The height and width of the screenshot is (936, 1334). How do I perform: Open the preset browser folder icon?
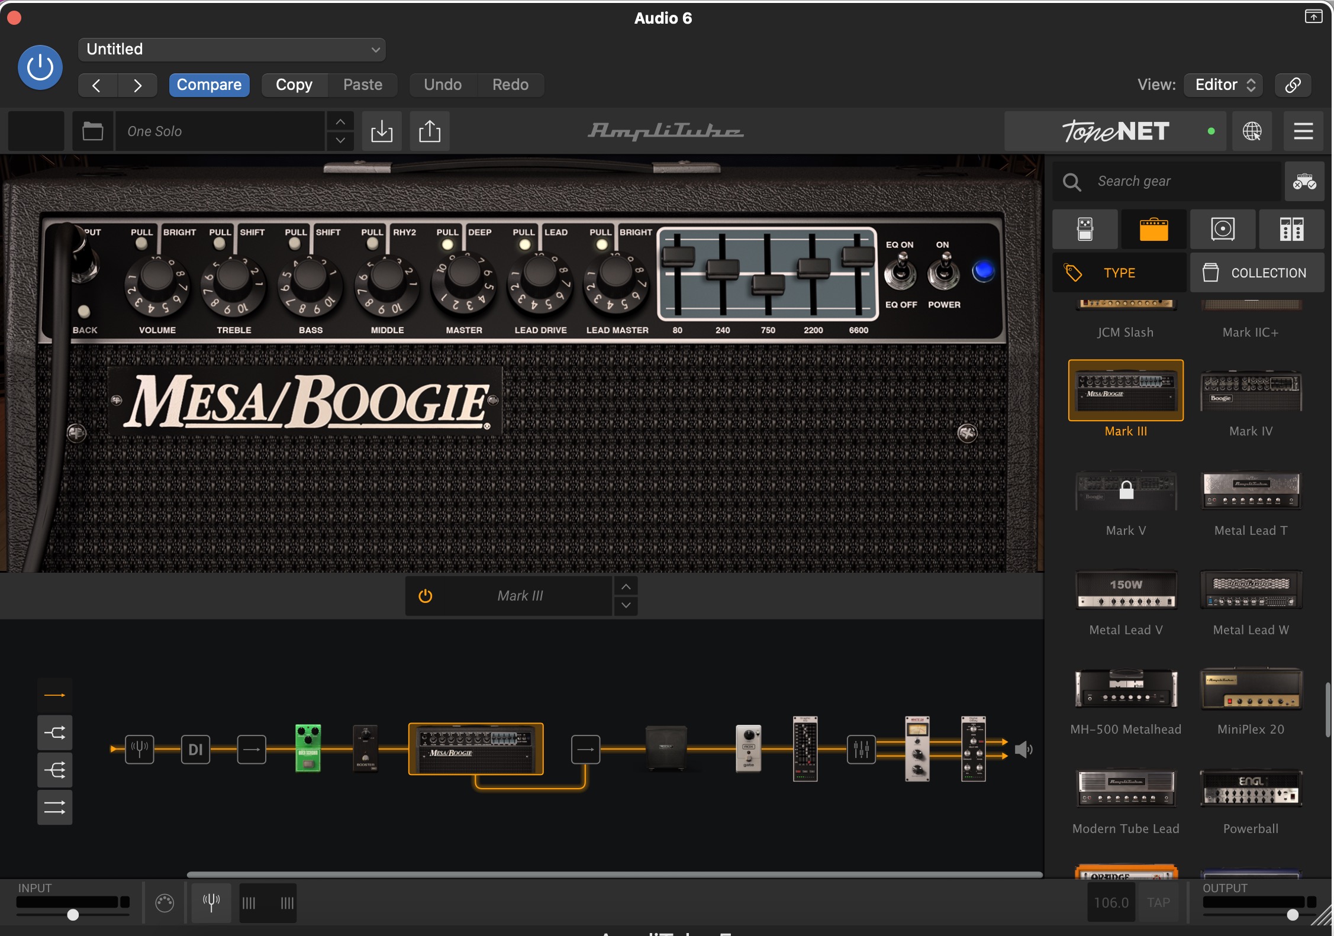pos(92,131)
